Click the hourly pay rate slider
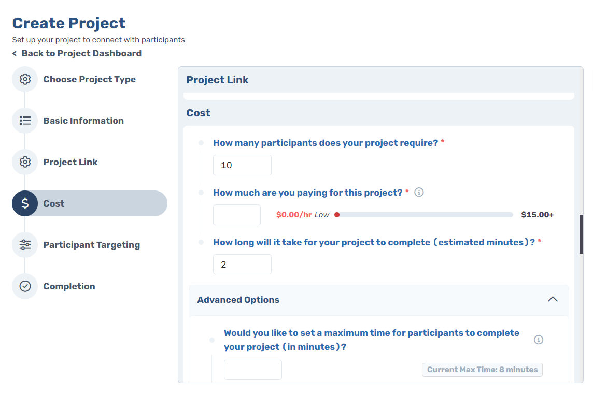The height and width of the screenshot is (396, 593). pos(424,215)
